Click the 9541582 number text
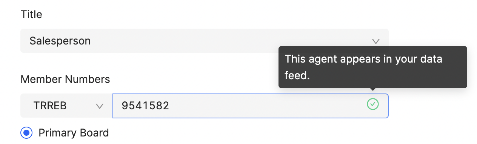 (x=145, y=106)
